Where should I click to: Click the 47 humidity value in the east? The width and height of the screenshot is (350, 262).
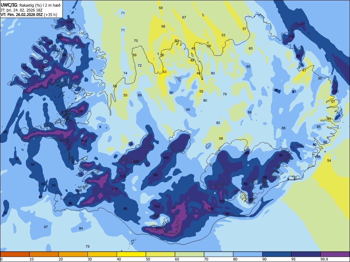[304, 71]
